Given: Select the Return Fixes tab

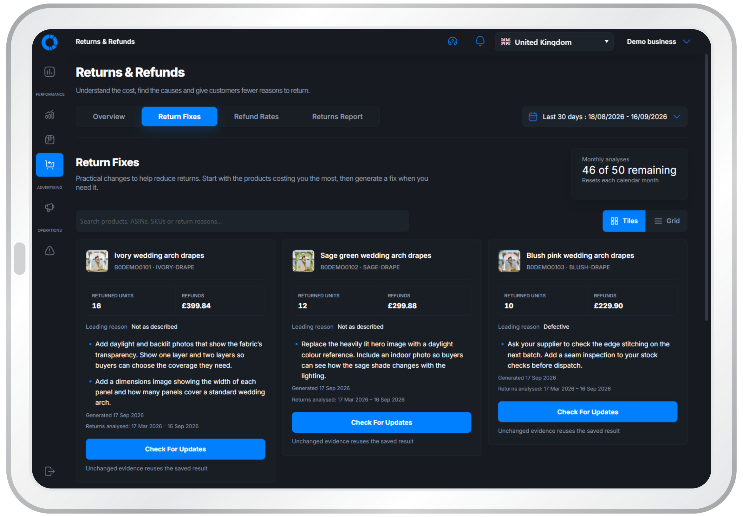Looking at the screenshot, I should pyautogui.click(x=179, y=116).
